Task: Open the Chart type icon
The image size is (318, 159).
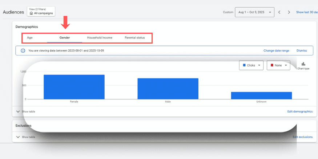Action: 303,65
